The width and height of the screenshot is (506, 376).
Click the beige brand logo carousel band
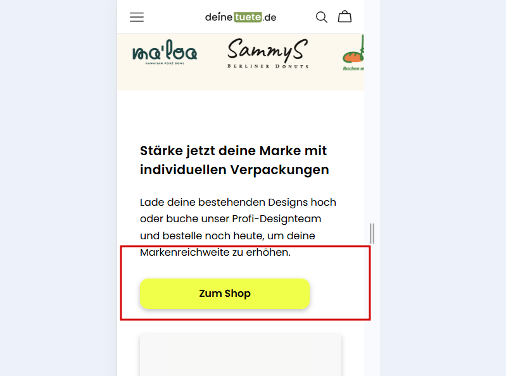[241, 62]
